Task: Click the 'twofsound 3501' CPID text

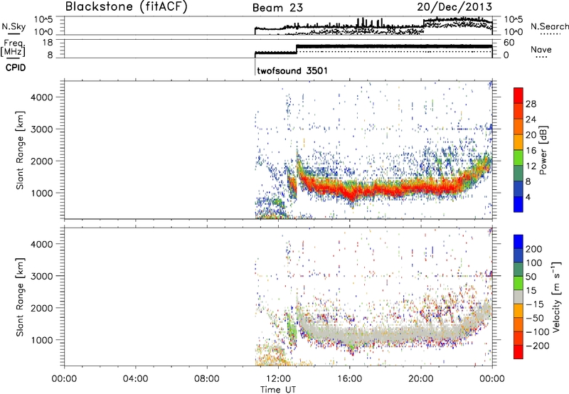Action: pyautogui.click(x=292, y=70)
